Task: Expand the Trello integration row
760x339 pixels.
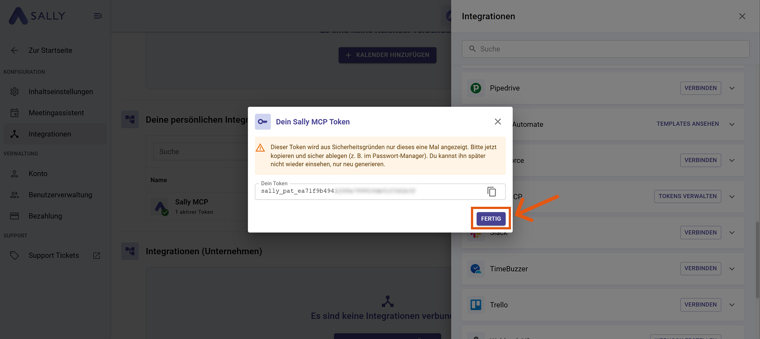Action: pos(732,305)
